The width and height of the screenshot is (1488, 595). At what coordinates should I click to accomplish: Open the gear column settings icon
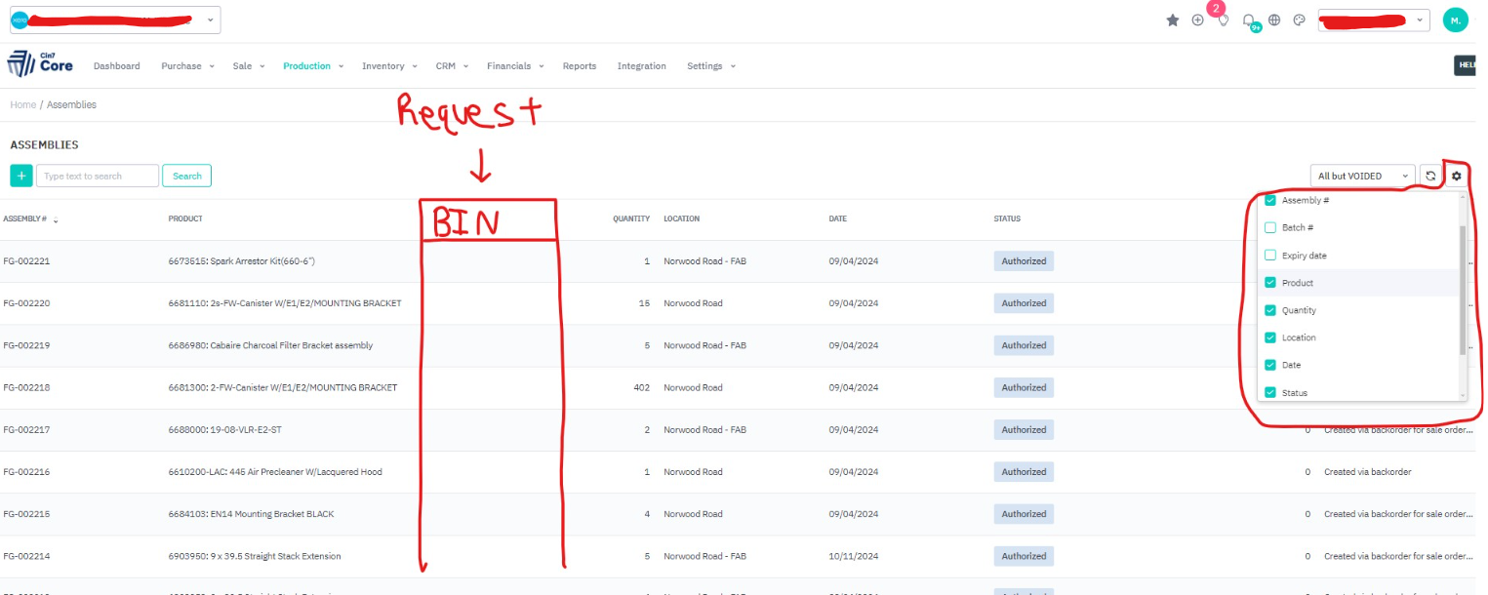(x=1457, y=176)
